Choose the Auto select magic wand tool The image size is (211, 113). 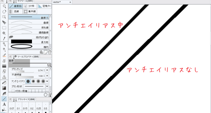click(4, 33)
